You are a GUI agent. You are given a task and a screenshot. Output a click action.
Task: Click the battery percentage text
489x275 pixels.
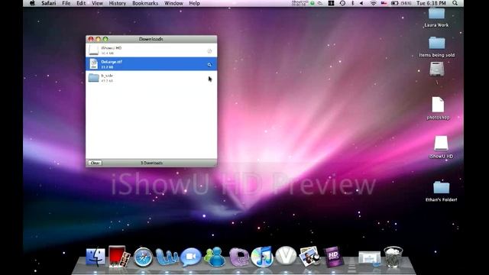pos(406,3)
